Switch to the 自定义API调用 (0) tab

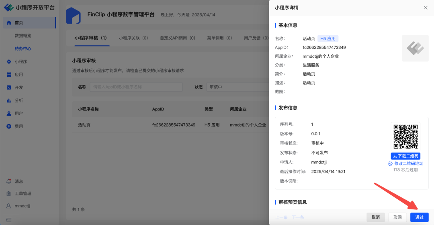pos(178,38)
